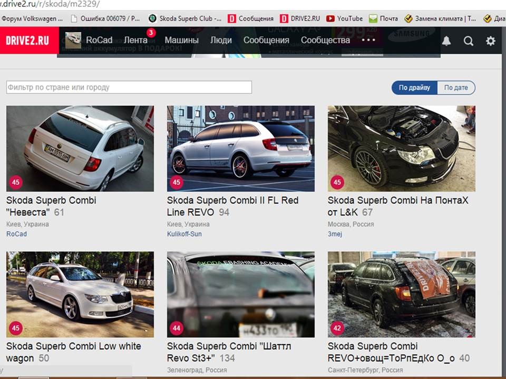Click the Зеленоград, Россия location text
The image size is (506, 379).
(x=197, y=370)
